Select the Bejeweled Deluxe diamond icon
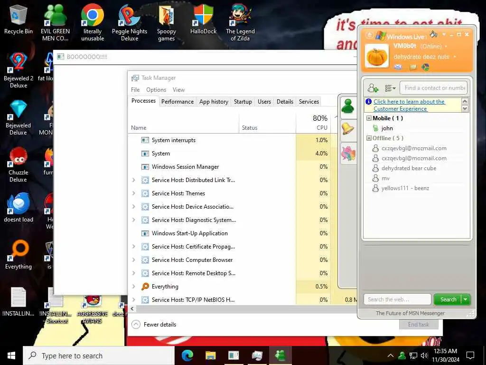The width and height of the screenshot is (486, 365). point(19,117)
